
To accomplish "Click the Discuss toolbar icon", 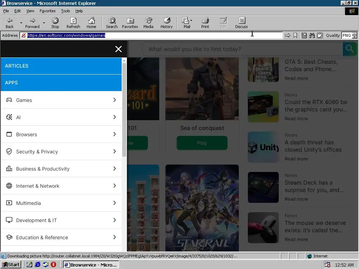I will click(x=241, y=23).
